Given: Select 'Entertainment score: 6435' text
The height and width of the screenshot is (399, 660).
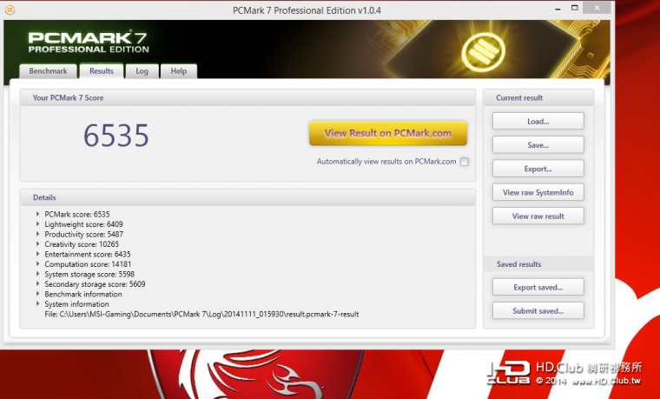Looking at the screenshot, I should tap(88, 254).
